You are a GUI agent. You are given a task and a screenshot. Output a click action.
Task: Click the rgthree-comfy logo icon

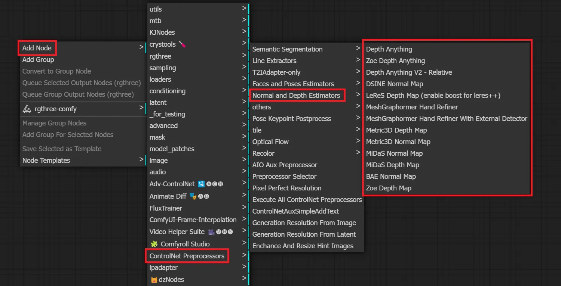pos(27,109)
